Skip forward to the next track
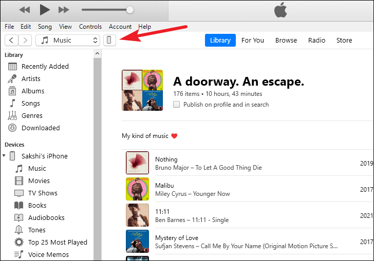 click(64, 10)
